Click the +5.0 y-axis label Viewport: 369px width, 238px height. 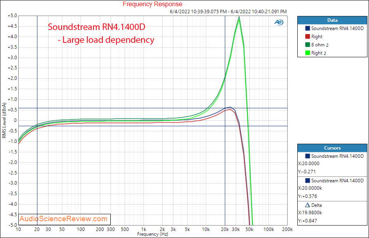12,16
